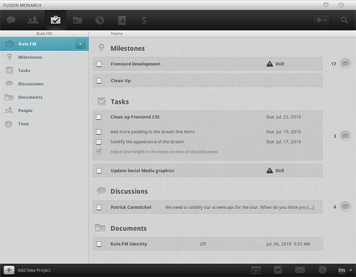Open the chat bubble icon in top navigation
This screenshot has height=277, width=356.
click(x=11, y=20)
